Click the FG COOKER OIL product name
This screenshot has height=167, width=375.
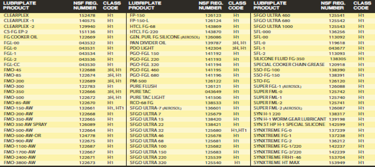tap(21, 37)
